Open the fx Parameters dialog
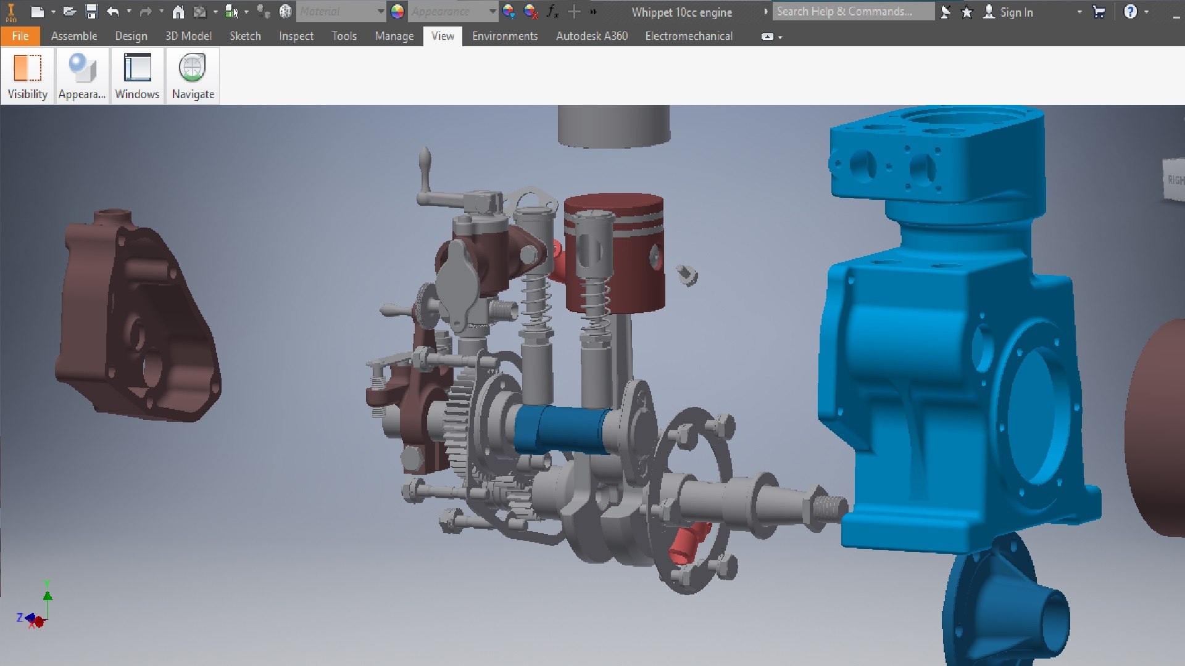1185x666 pixels. click(552, 11)
